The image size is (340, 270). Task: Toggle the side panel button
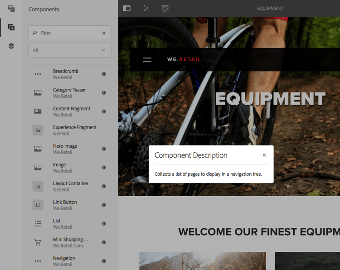click(127, 8)
